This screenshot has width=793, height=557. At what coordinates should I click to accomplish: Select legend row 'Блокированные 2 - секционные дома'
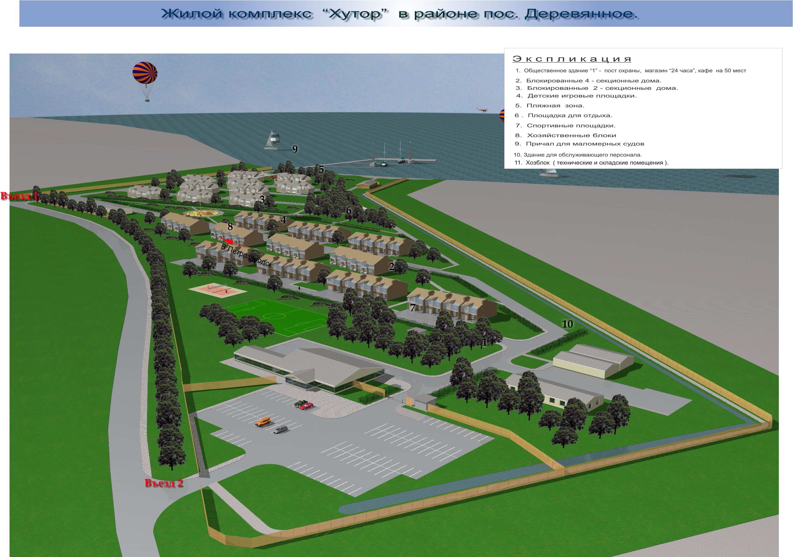[597, 88]
